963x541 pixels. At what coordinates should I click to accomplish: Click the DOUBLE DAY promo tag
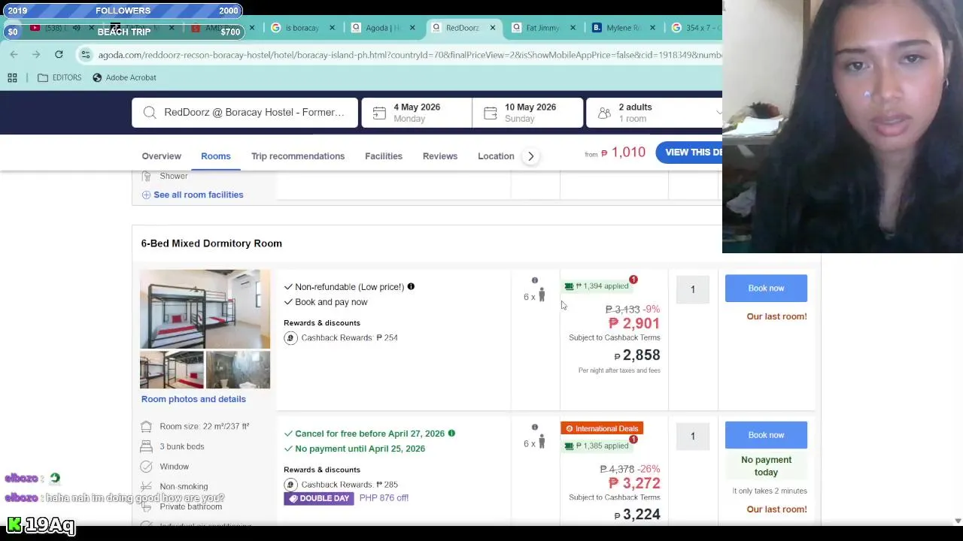pyautogui.click(x=319, y=498)
